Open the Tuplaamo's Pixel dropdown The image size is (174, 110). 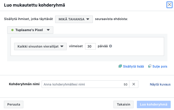[30, 30]
